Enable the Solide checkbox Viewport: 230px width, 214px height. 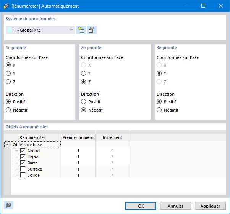click(23, 175)
